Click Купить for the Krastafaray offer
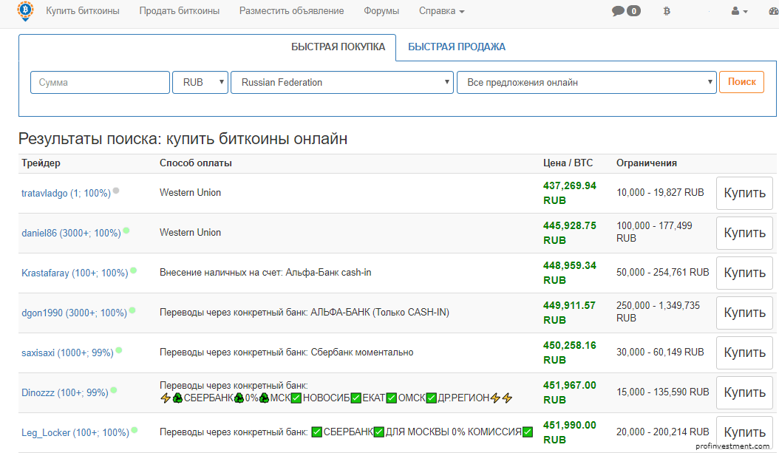 point(744,273)
